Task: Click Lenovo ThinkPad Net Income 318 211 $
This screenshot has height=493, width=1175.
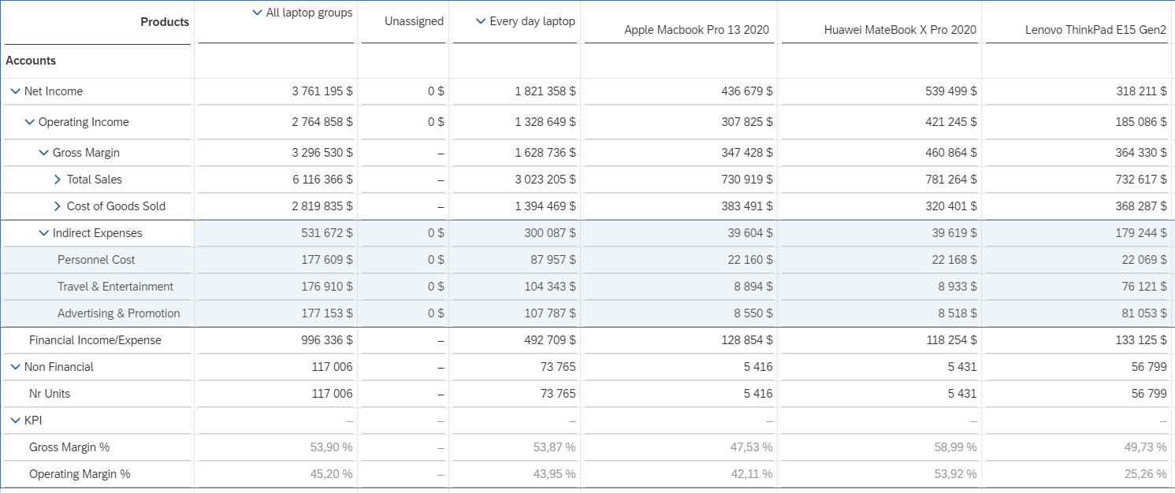Action: [1141, 91]
